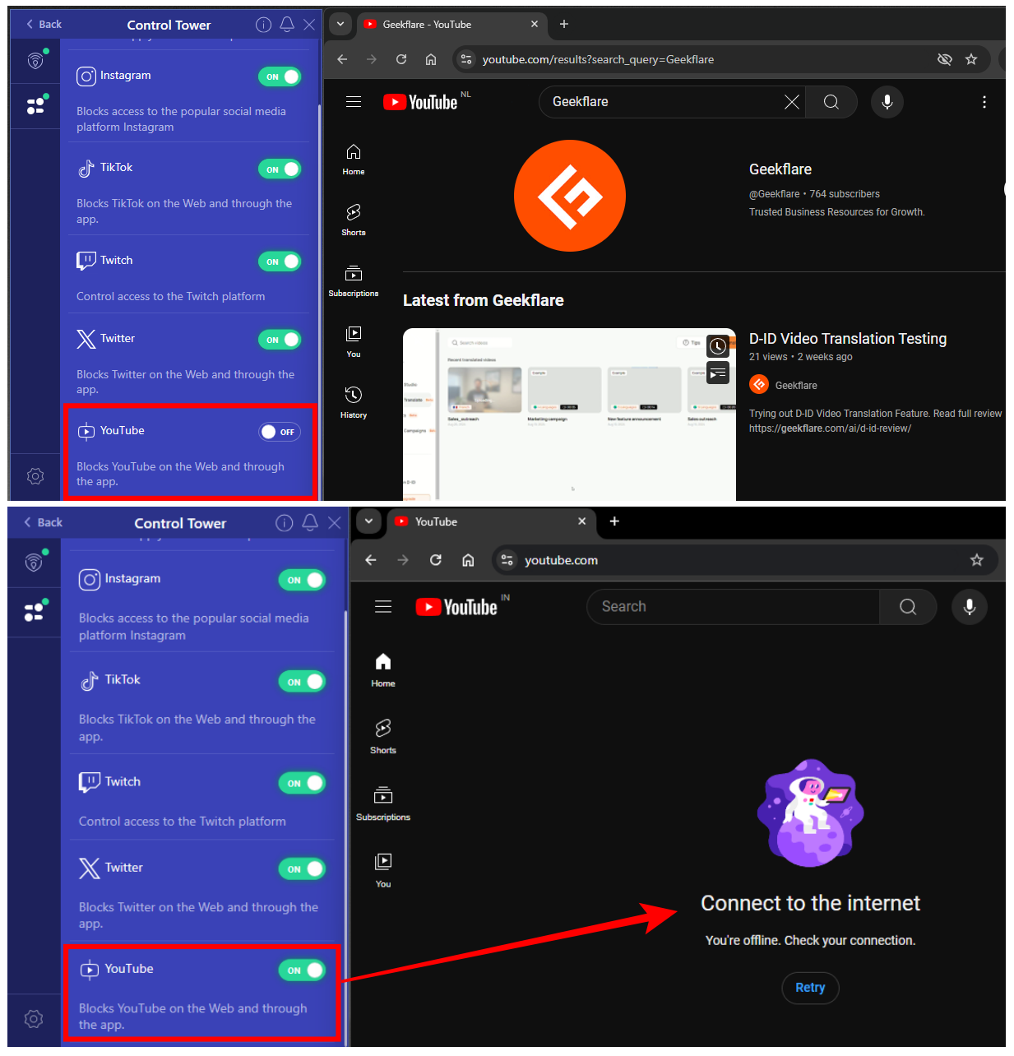Turn off the YouTube switch showing ON
Viewport: 1014px width, 1056px height.
coord(303,970)
